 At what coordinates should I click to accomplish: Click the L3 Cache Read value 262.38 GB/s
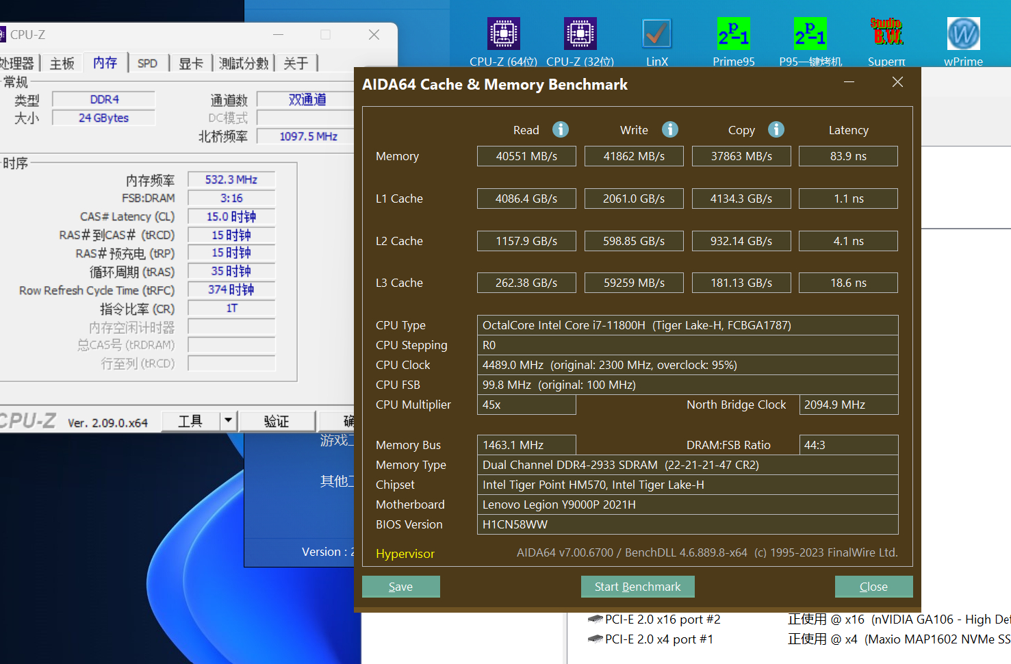[526, 283]
